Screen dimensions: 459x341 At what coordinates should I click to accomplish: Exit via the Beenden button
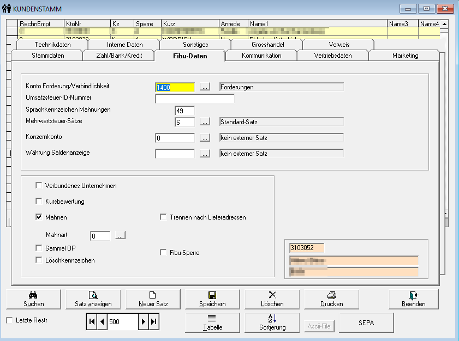click(413, 299)
